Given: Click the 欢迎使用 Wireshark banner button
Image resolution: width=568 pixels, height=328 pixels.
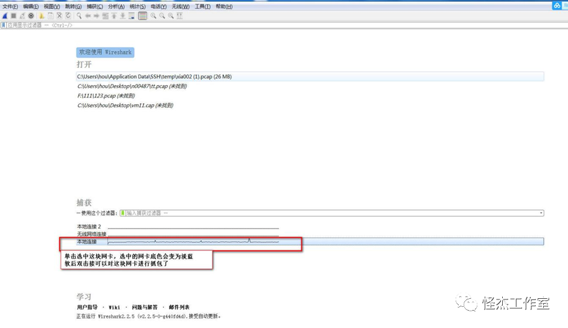Looking at the screenshot, I should pyautogui.click(x=105, y=52).
